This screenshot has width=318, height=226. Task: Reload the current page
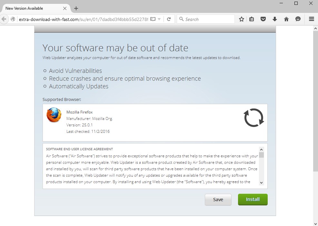169,19
